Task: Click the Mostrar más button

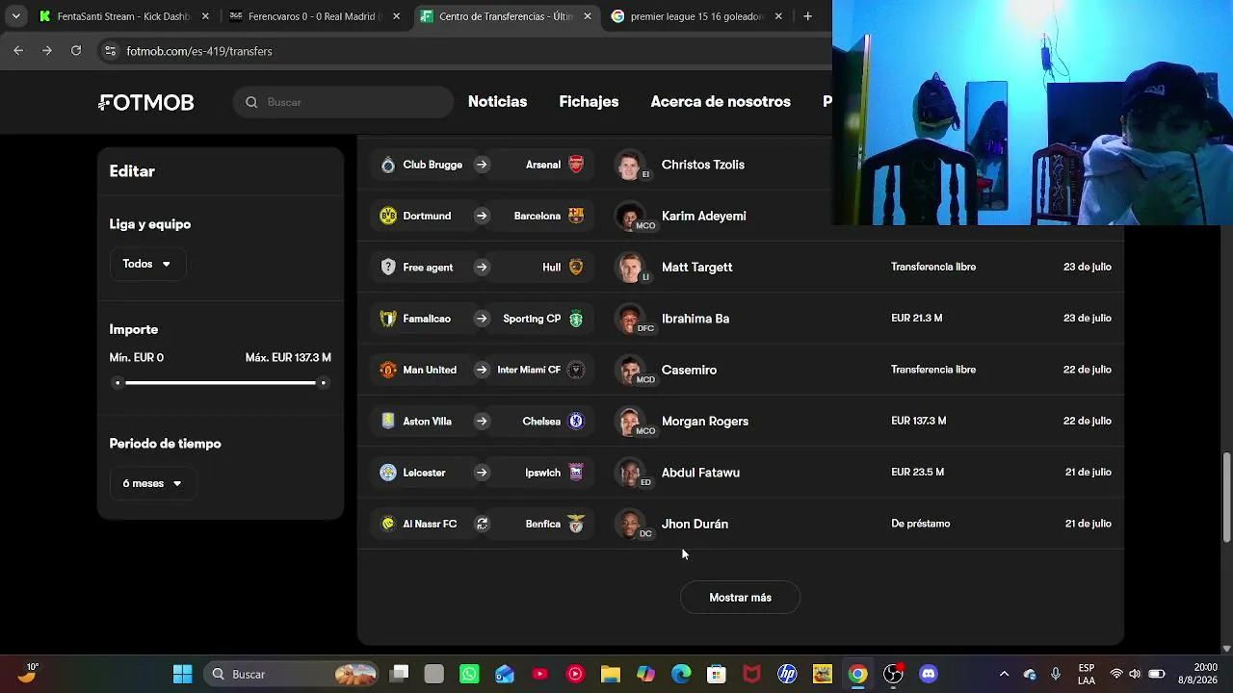Action: tap(740, 598)
